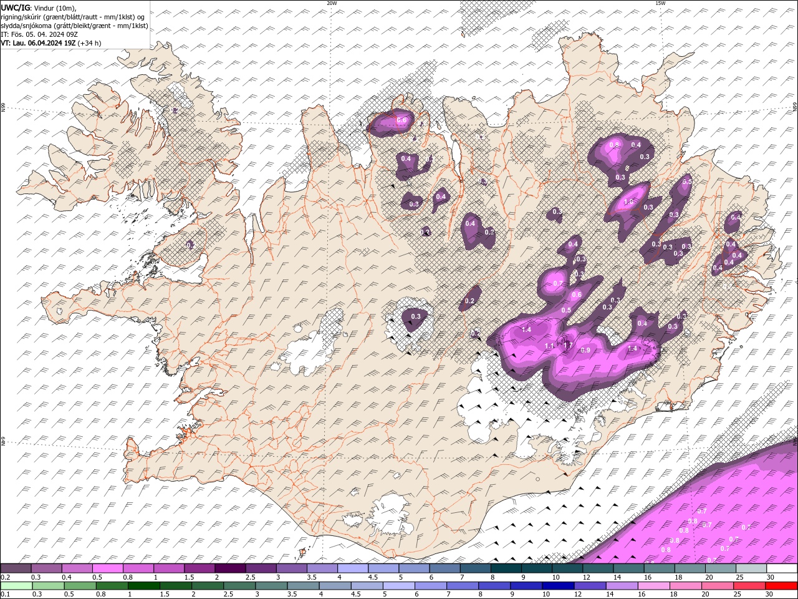Select the white swatch after 30 in snow legend

point(781,568)
